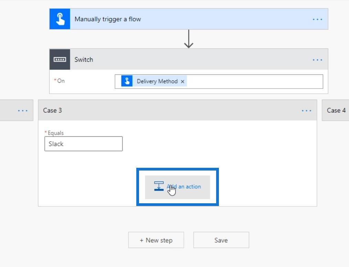The image size is (349, 267).
Task: Click the Delivery Method token icon
Action: (127, 81)
